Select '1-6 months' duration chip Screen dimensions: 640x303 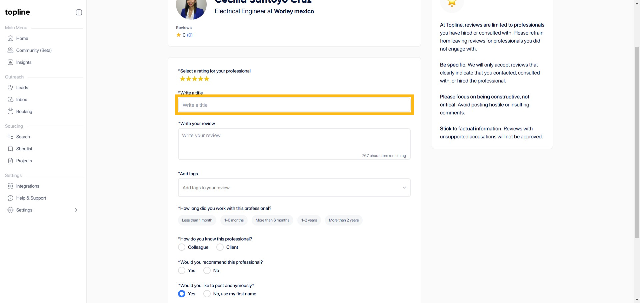(x=234, y=220)
